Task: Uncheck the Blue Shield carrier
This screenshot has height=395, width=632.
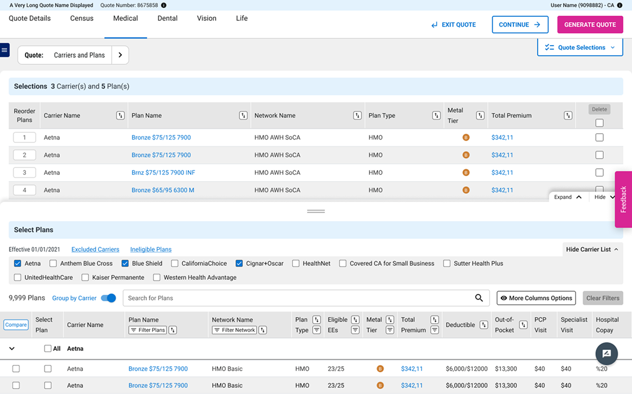Action: tap(125, 263)
